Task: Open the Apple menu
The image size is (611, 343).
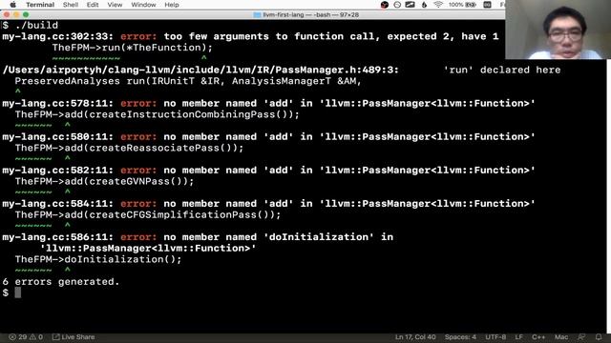Action: [x=12, y=5]
